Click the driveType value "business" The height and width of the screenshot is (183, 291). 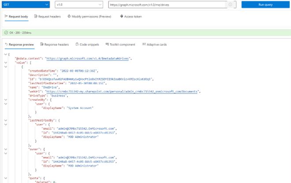(58, 96)
